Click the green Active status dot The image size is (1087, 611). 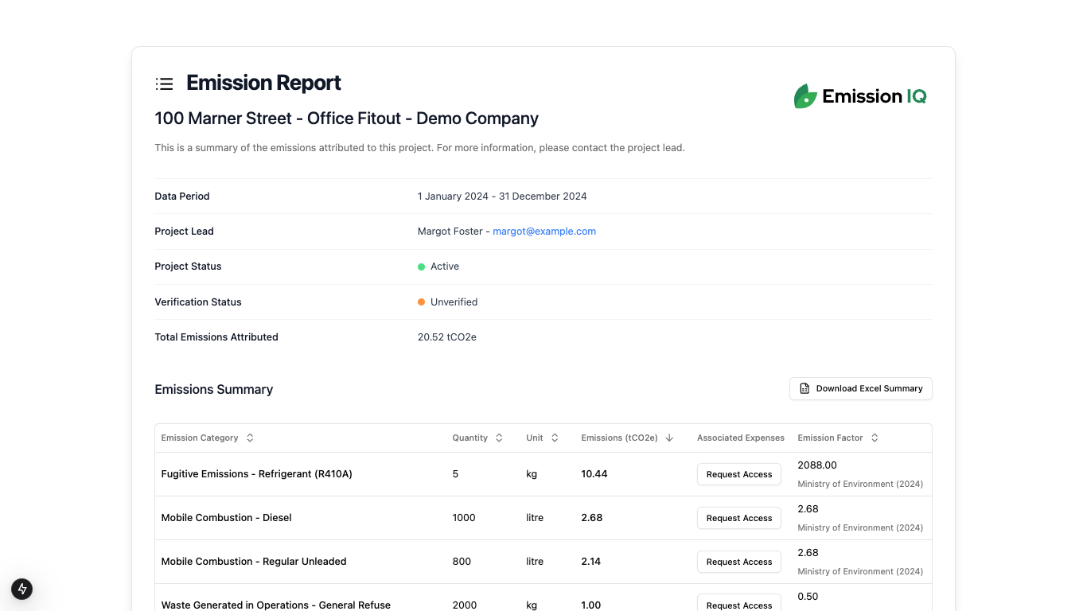[x=422, y=267]
